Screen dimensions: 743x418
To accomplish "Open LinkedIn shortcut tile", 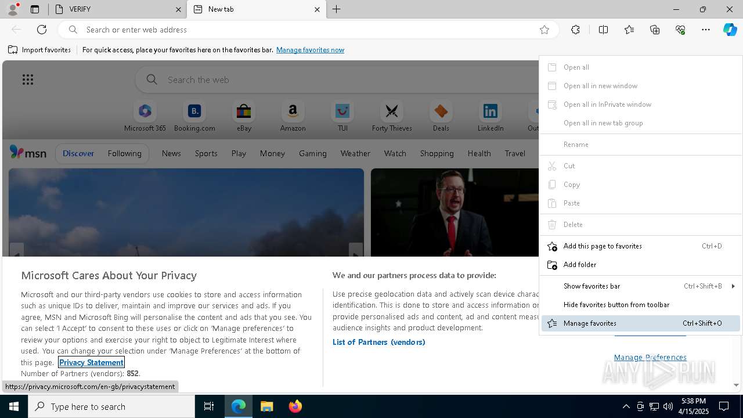I will [490, 117].
